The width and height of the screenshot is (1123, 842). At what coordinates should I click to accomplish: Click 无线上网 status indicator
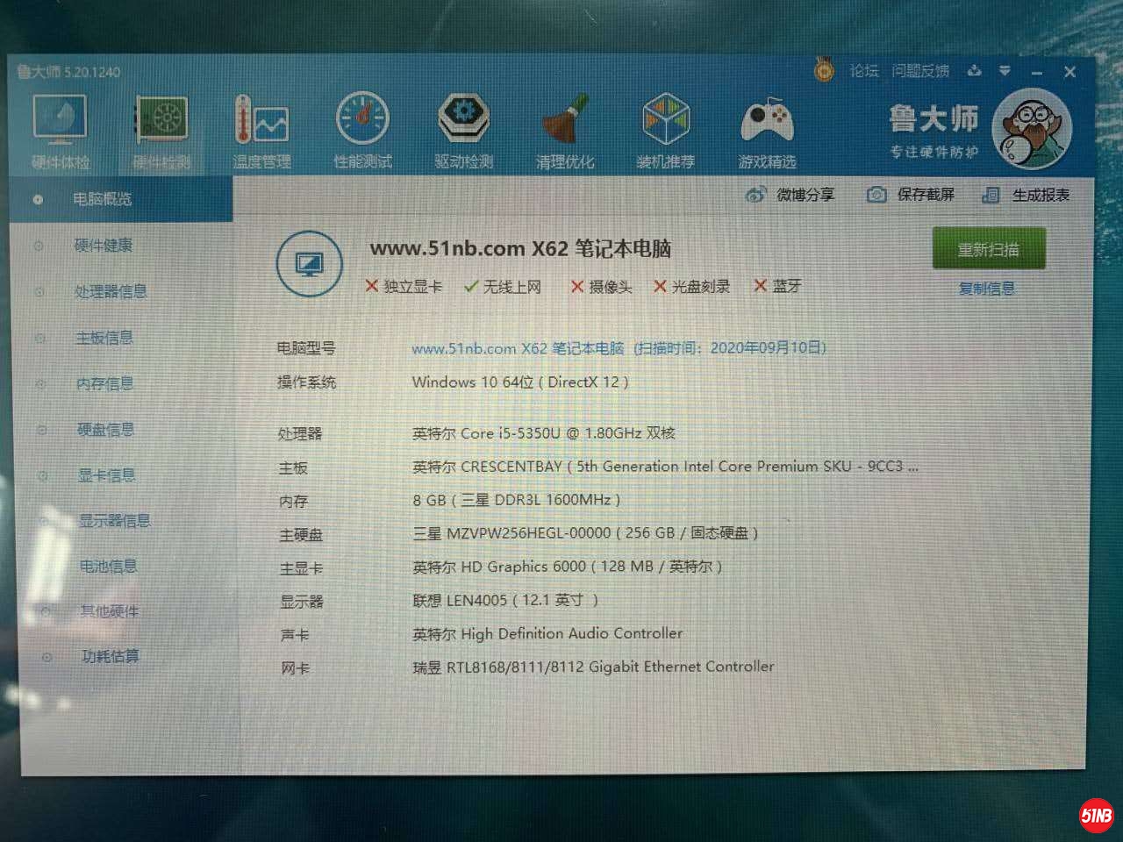tap(503, 287)
